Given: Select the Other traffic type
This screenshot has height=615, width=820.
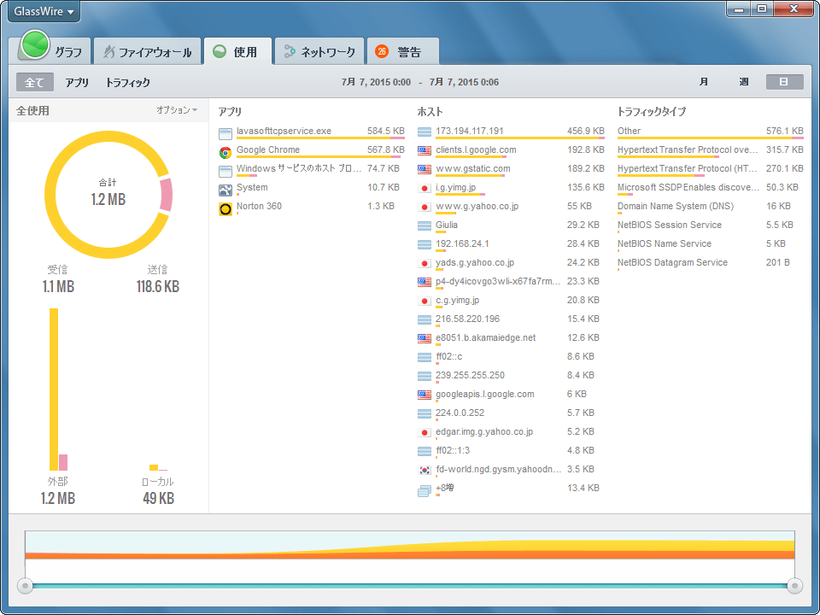Looking at the screenshot, I should click(x=710, y=132).
